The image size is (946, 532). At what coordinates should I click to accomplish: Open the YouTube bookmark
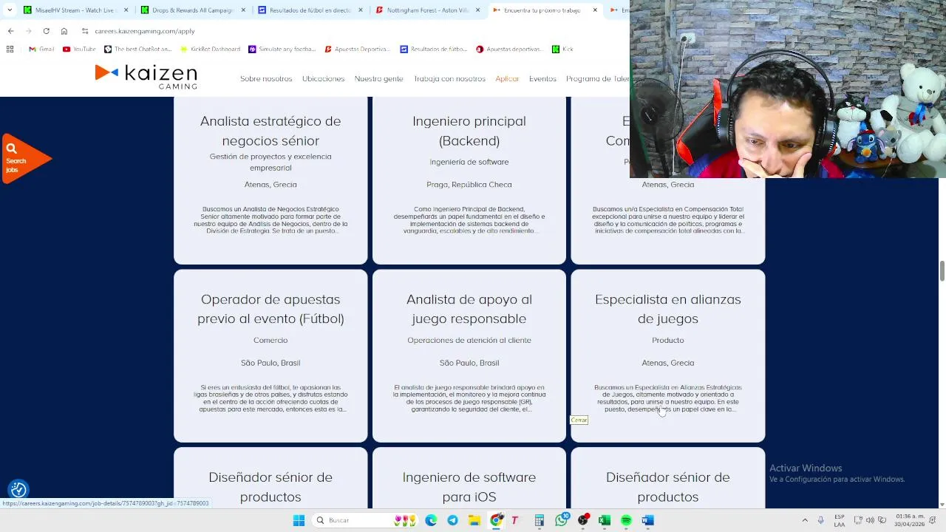click(79, 49)
